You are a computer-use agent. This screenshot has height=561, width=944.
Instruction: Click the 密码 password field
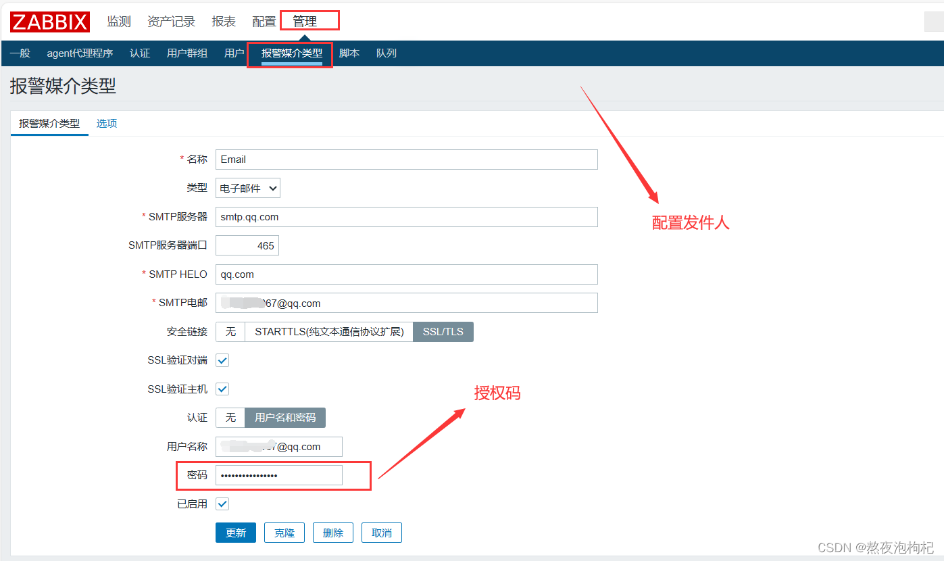[x=279, y=475]
